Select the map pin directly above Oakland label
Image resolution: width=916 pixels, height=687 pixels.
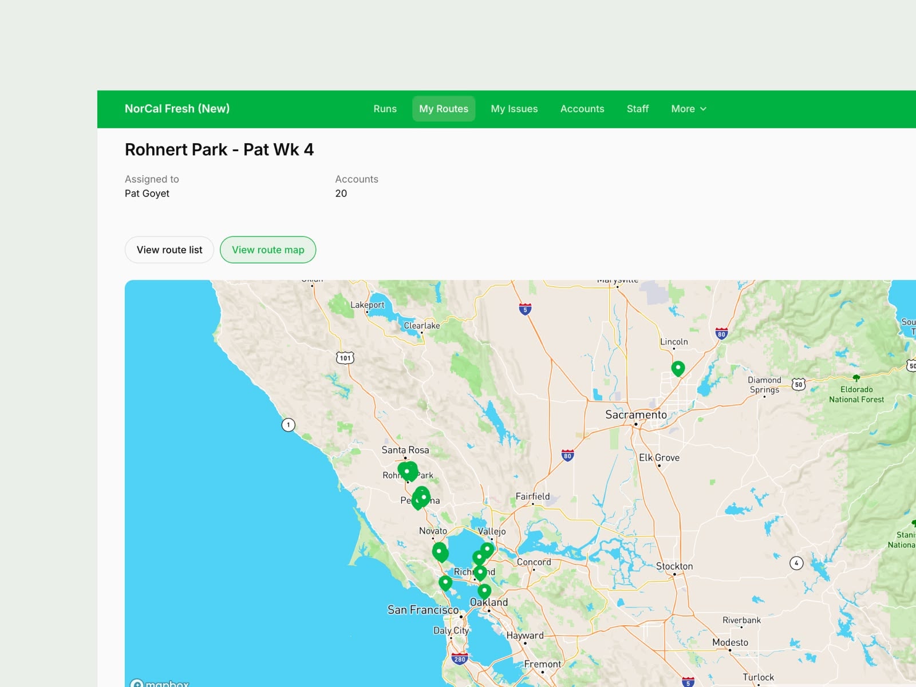point(484,591)
